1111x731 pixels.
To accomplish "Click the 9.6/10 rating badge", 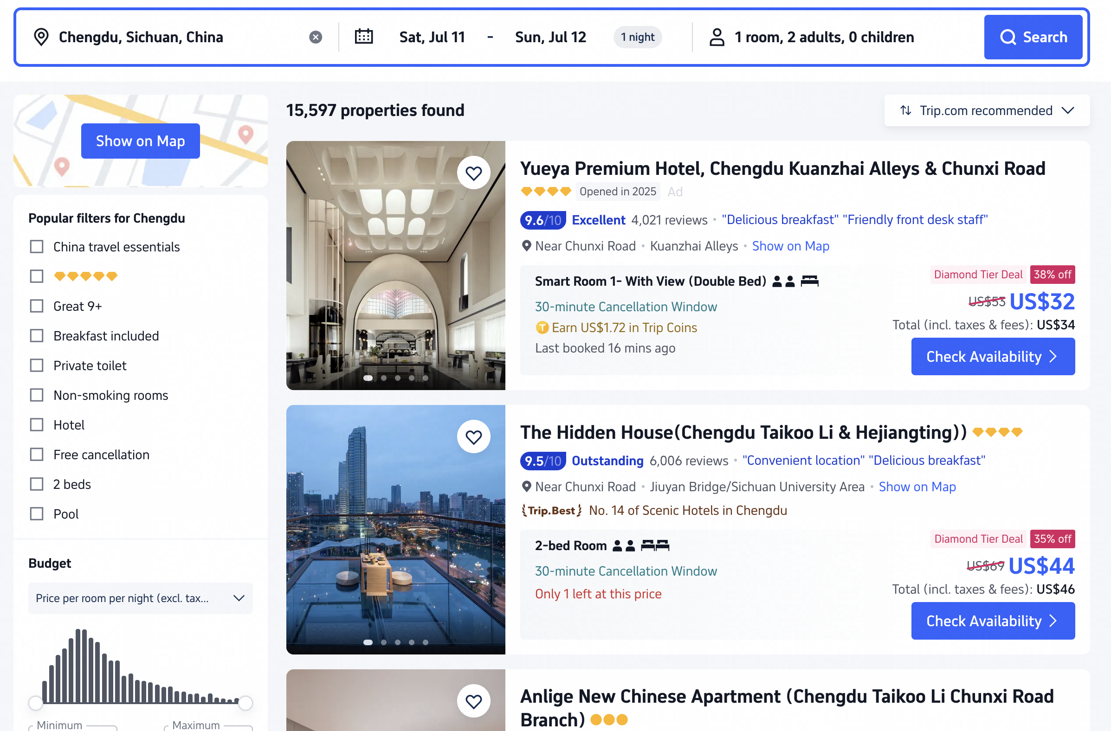I will pyautogui.click(x=543, y=220).
